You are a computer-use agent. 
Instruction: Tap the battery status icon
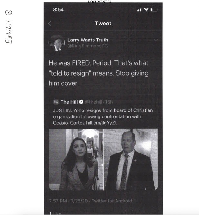click(154, 10)
